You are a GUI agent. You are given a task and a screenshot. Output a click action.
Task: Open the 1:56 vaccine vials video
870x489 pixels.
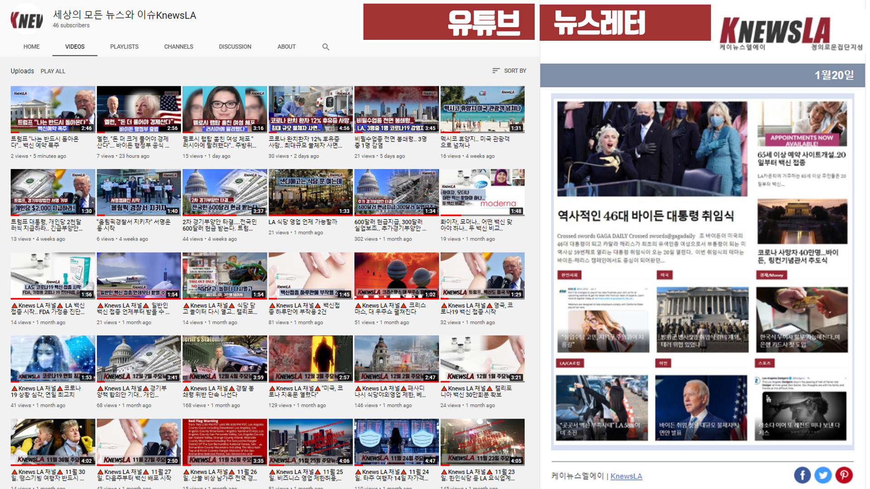[x=53, y=275]
